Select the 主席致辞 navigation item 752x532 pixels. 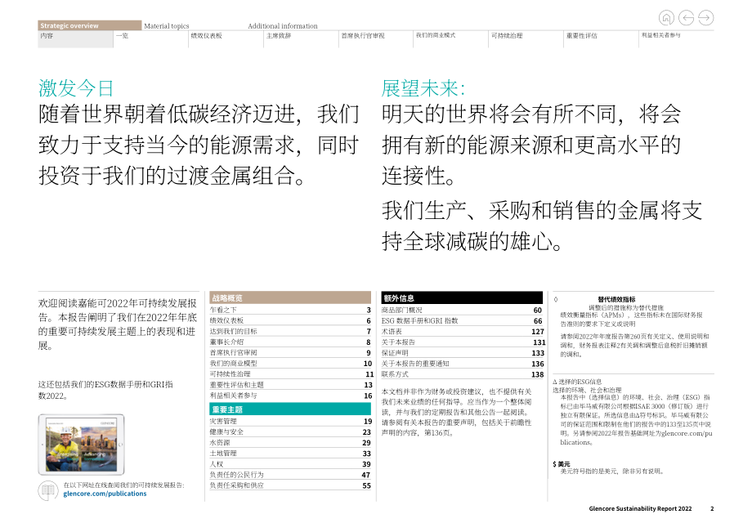coord(301,39)
